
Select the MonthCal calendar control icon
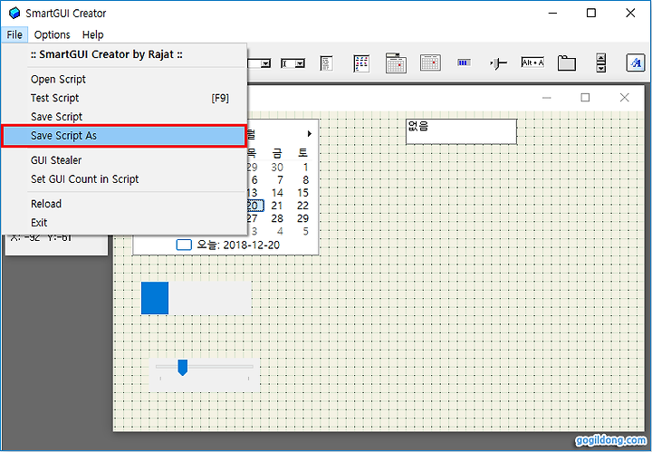[430, 63]
